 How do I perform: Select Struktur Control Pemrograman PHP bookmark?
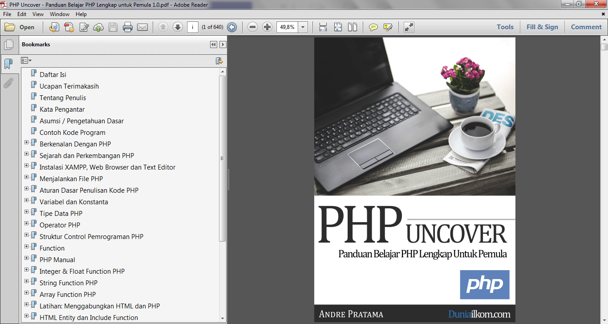tap(91, 237)
